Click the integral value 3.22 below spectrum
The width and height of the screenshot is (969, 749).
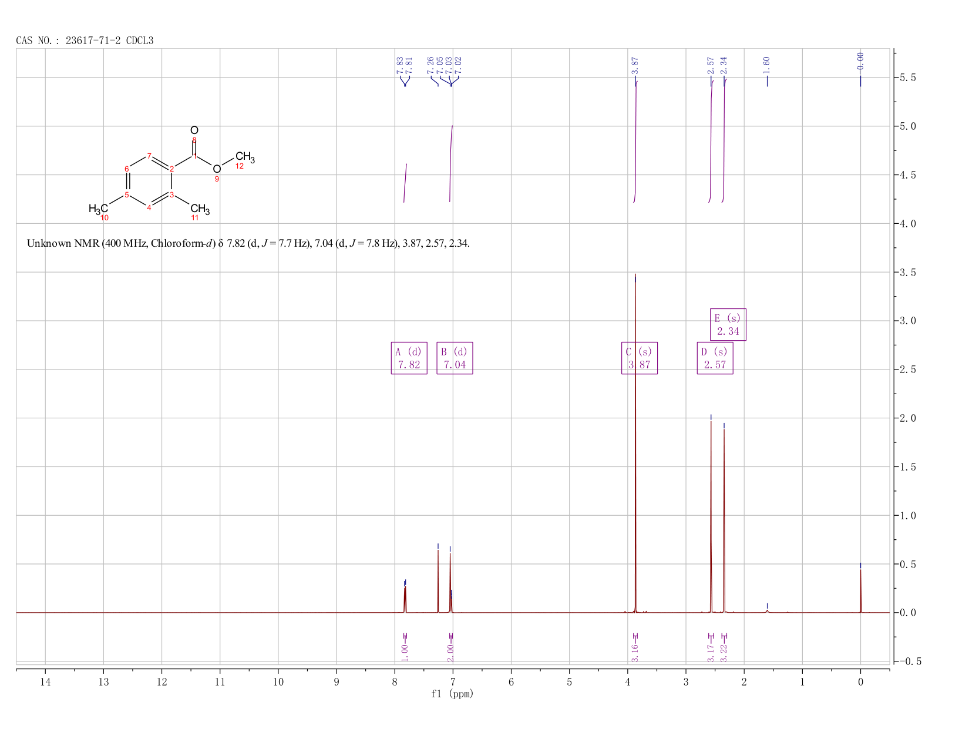point(724,652)
